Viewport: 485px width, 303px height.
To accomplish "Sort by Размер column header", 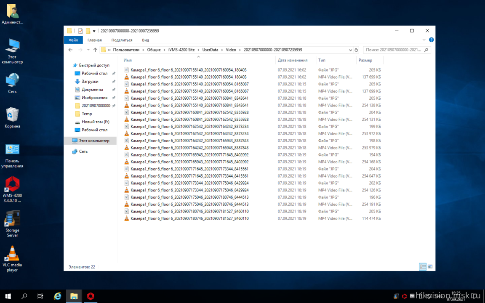I will coord(365,60).
